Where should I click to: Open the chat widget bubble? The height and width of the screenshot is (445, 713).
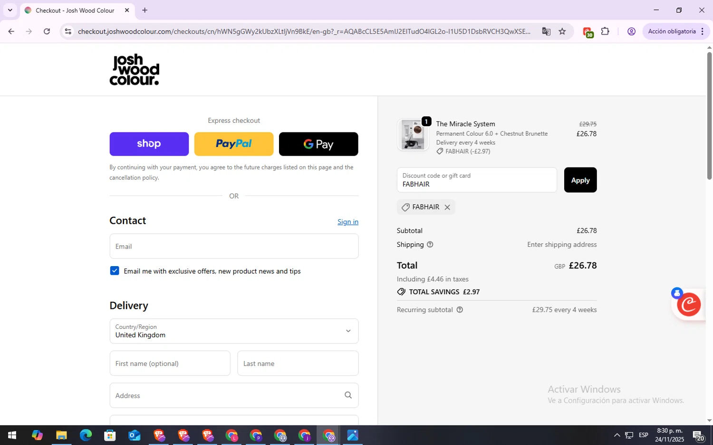pos(689,305)
